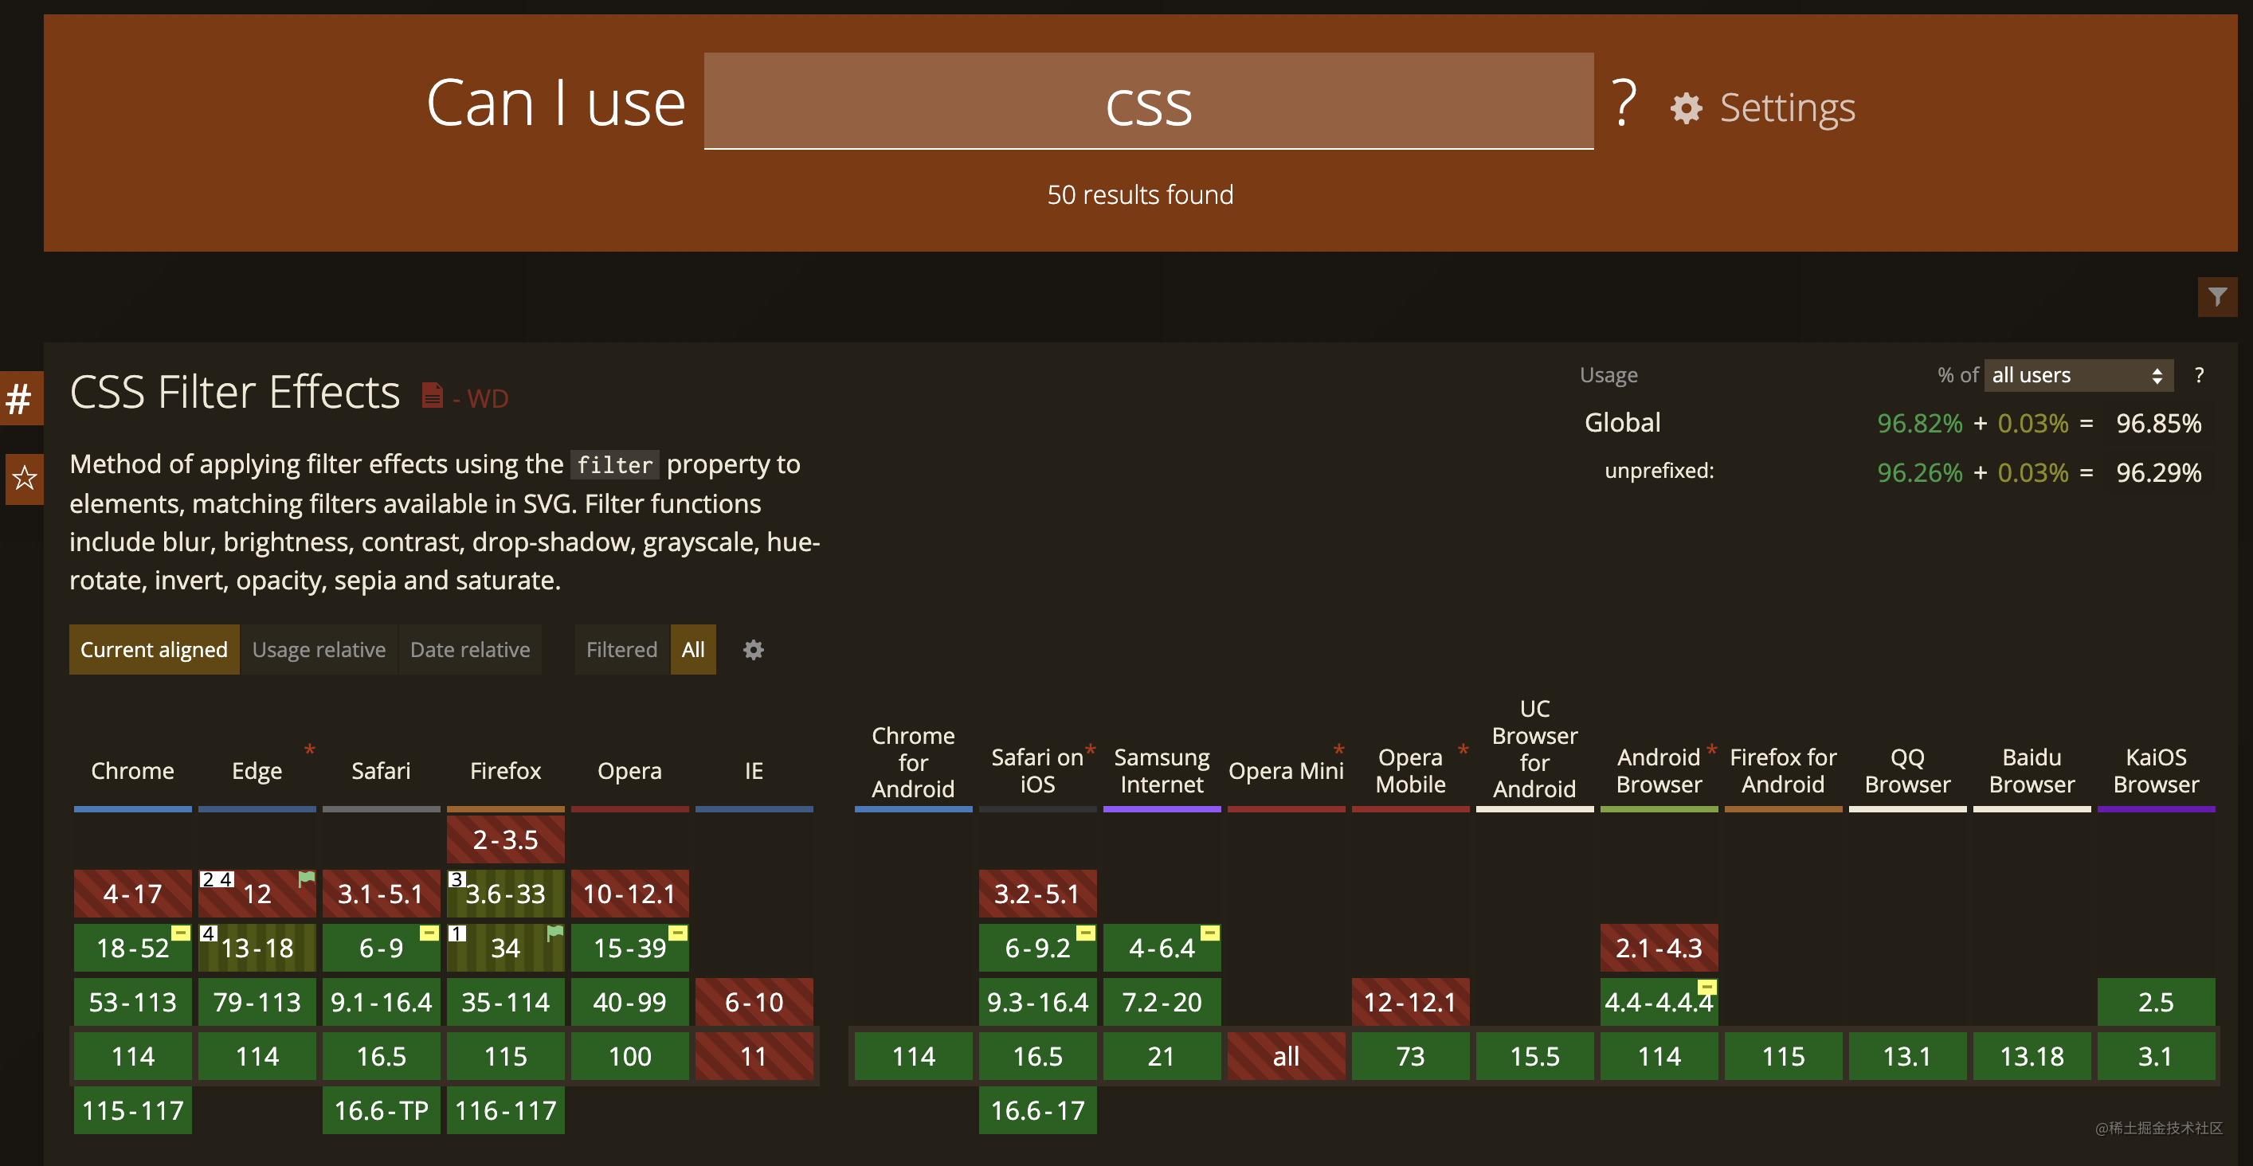Image resolution: width=2253 pixels, height=1166 pixels.
Task: Select the Safari on iOS 16.6-17 cell
Action: [x=1037, y=1110]
